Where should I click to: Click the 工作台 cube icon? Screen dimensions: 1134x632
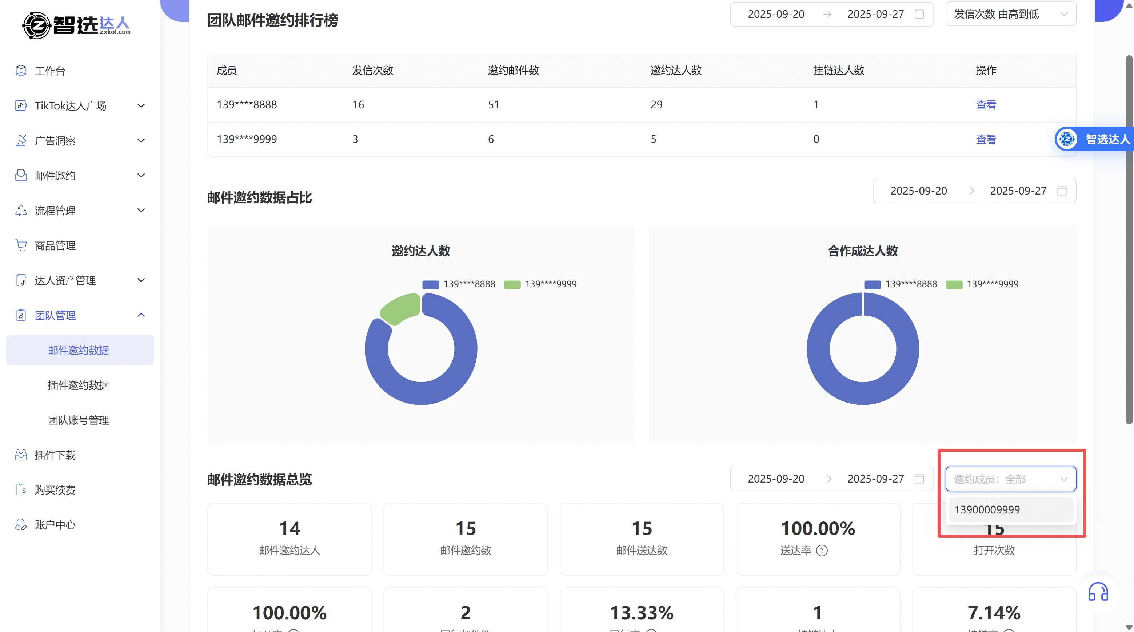[21, 71]
